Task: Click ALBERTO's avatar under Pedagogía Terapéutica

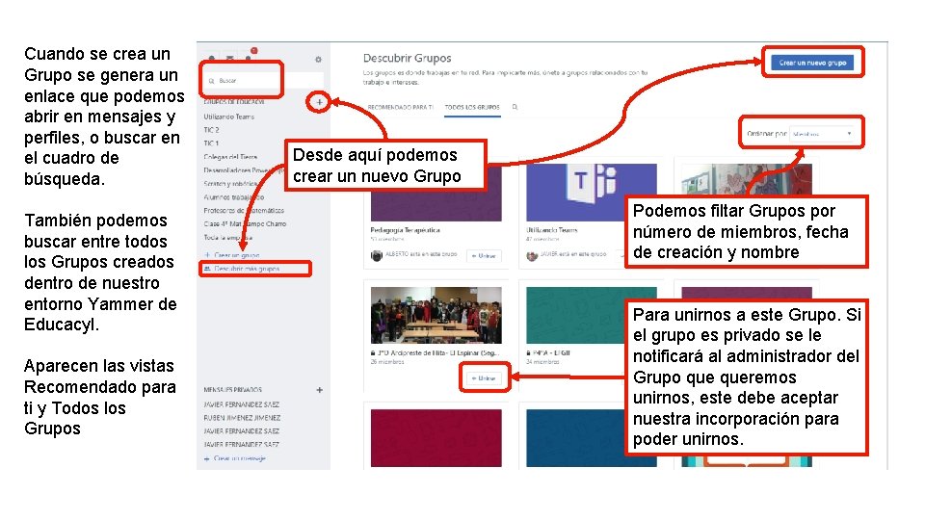Action: [377, 256]
